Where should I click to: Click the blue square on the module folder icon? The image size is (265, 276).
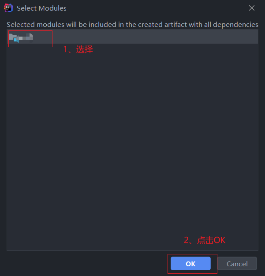15,40
